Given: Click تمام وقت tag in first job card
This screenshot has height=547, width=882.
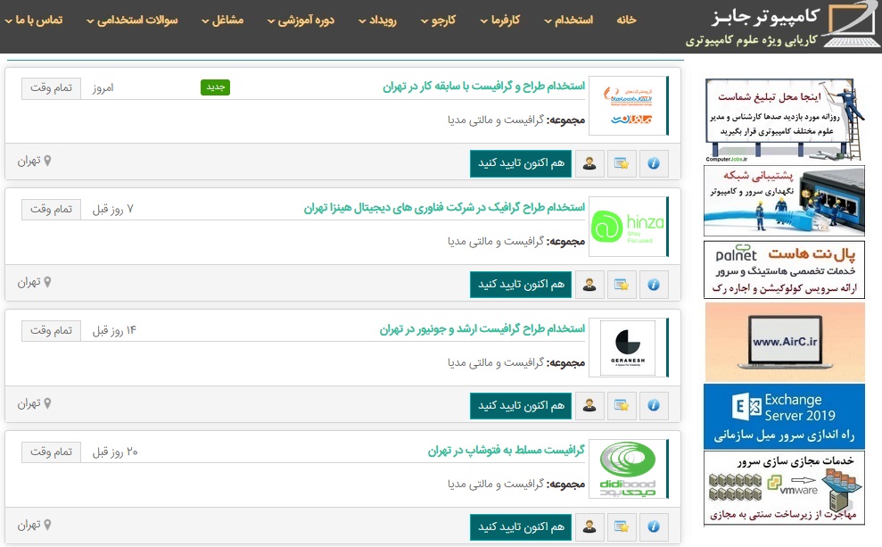Looking at the screenshot, I should pos(51,88).
